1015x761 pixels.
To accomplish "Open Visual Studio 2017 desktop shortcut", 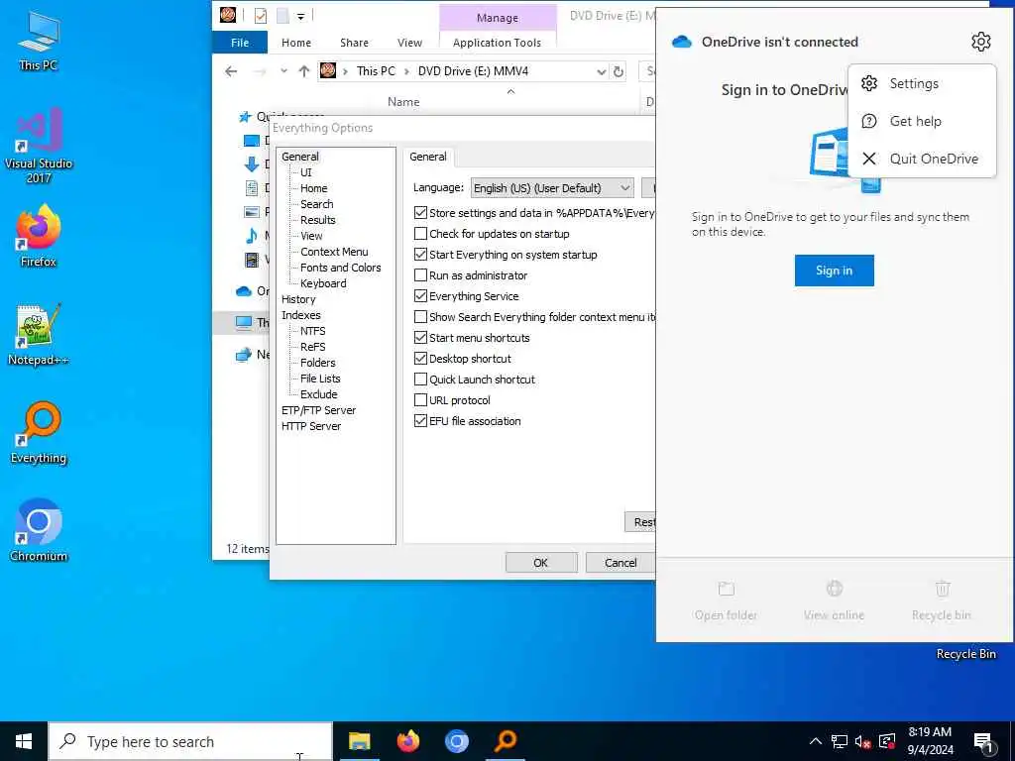I will (x=39, y=147).
